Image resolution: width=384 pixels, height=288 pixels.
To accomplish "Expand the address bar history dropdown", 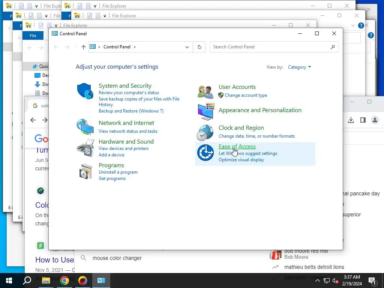I will [x=187, y=47].
